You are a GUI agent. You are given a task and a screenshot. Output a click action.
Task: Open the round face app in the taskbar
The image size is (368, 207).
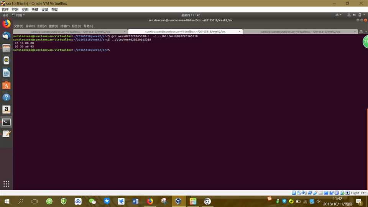[x=207, y=201]
